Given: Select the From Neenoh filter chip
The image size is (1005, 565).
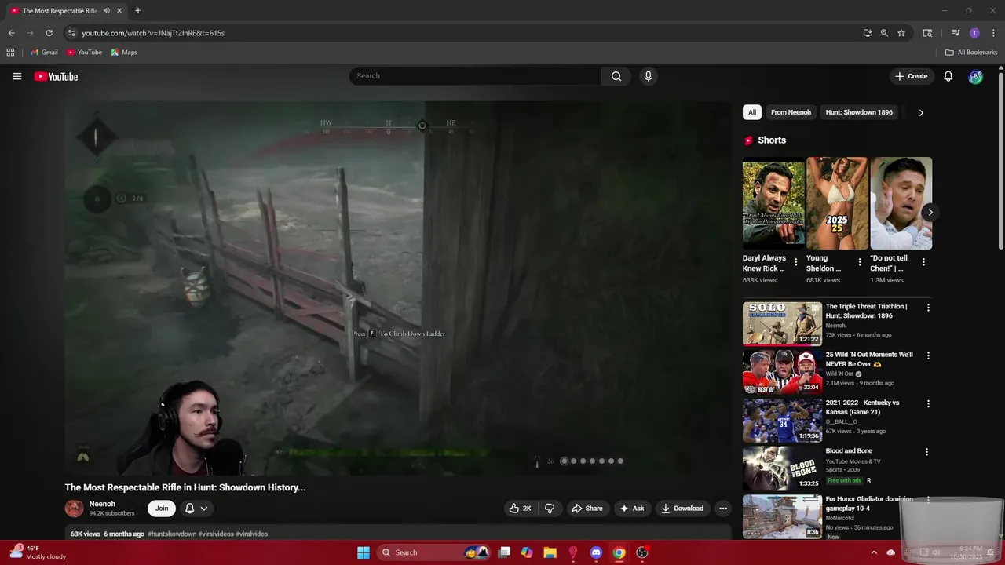Looking at the screenshot, I should click(x=791, y=112).
